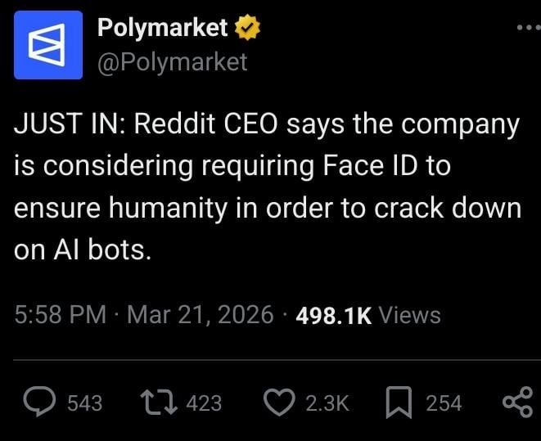This screenshot has width=541, height=441.
Task: Click the share icon
Action: [x=516, y=402]
